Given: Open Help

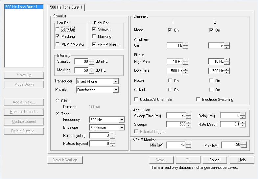Looking at the screenshot, I should (242, 160).
